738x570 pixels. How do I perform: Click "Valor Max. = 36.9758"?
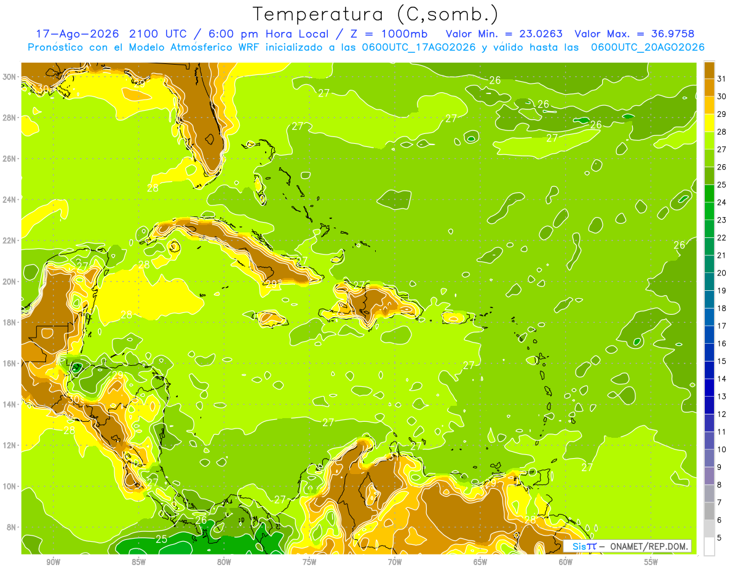(x=635, y=34)
